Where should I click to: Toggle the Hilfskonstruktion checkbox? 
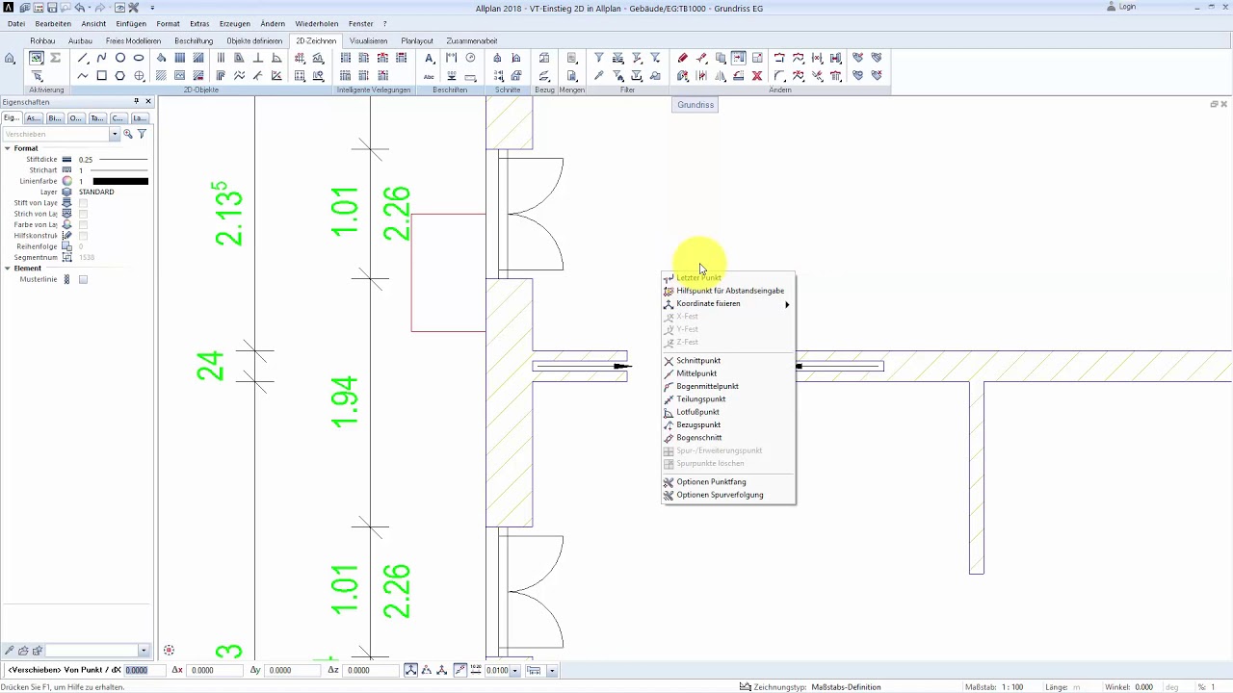pos(83,236)
